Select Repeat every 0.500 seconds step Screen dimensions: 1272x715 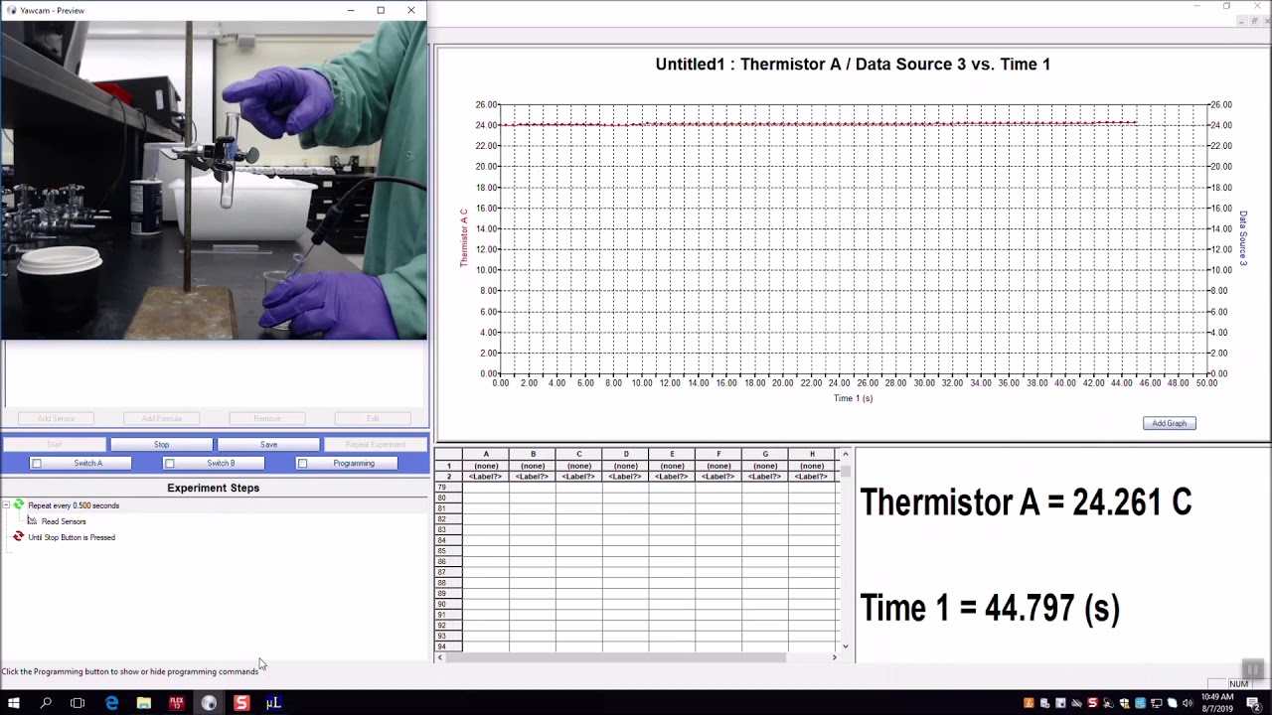coord(74,505)
